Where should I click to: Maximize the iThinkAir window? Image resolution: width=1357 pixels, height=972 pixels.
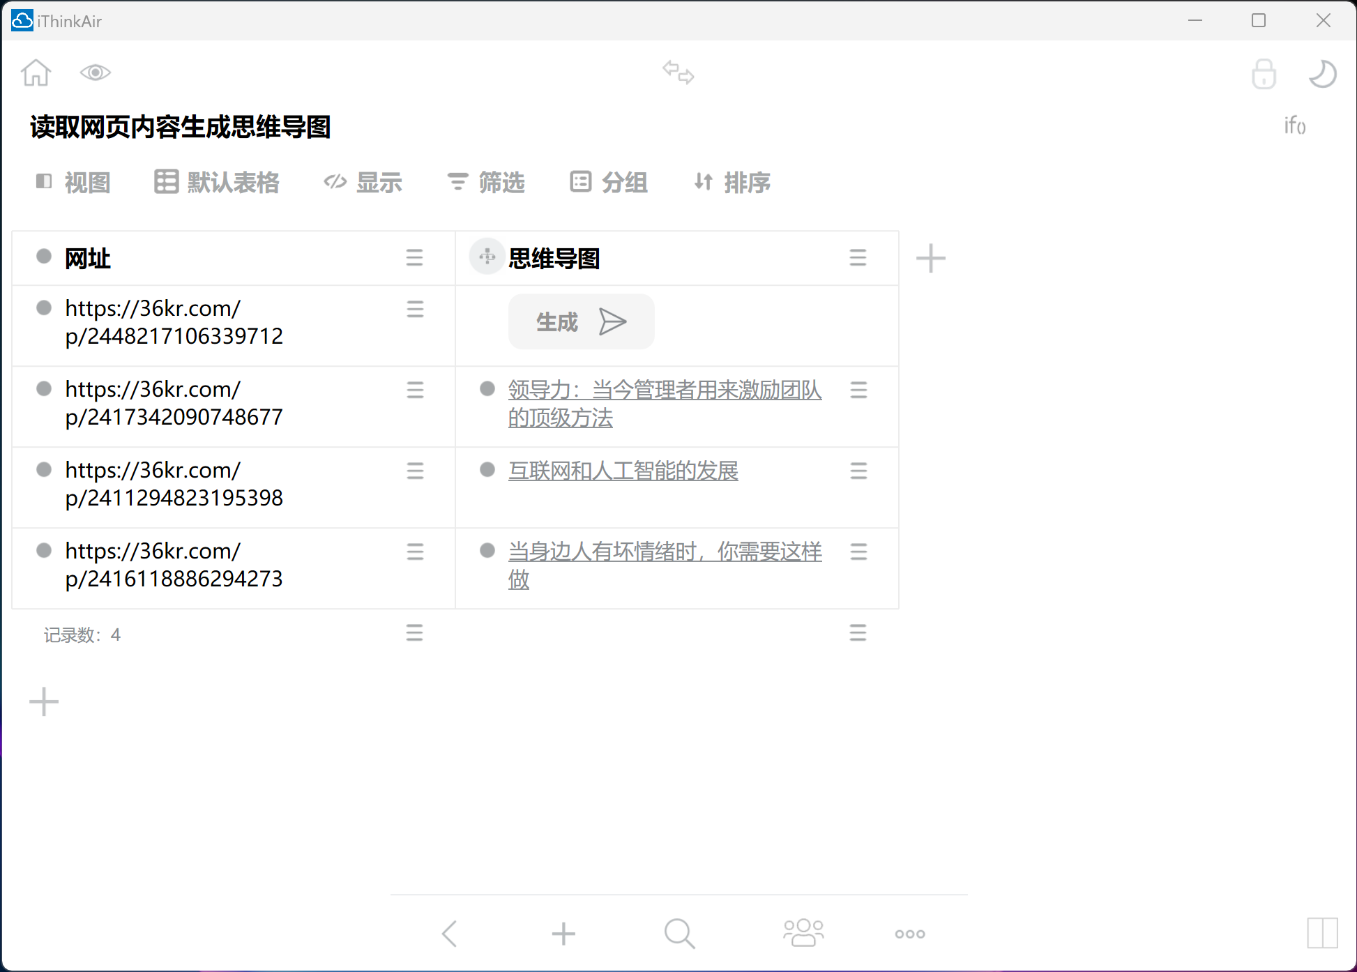1259,20
